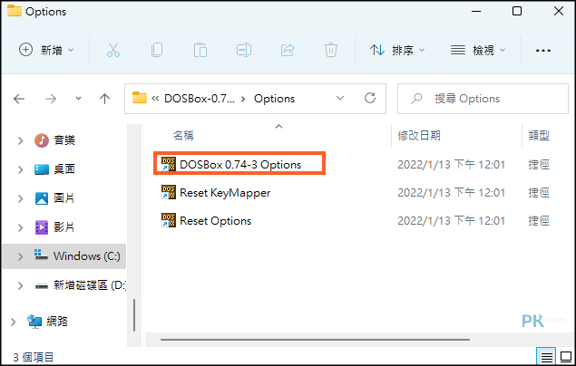Select the 音樂 label in sidebar
This screenshot has height=366, width=576.
(64, 140)
